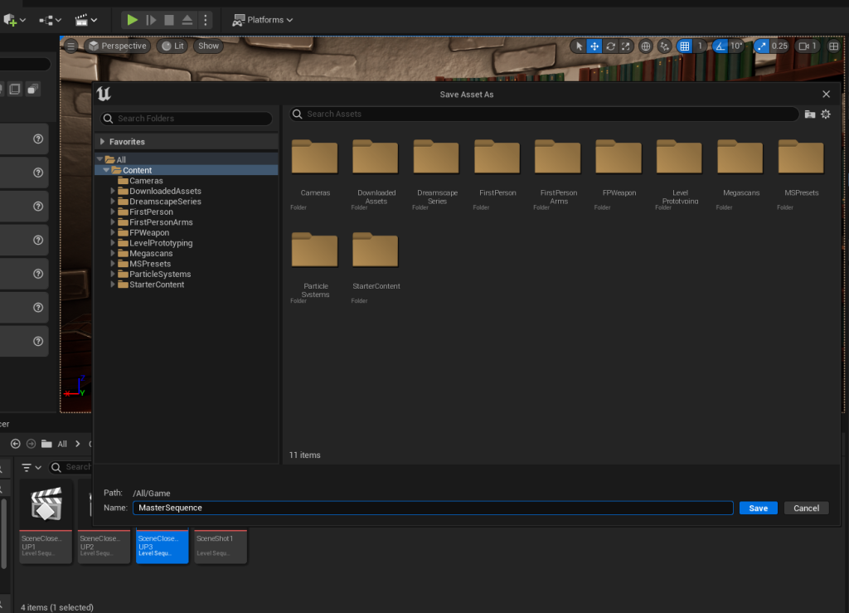Toggle grid snapping in the viewport

point(684,46)
